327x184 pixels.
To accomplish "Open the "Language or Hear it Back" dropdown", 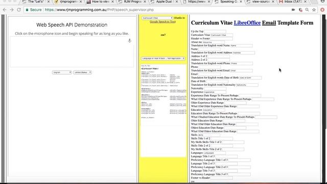I will tap(163, 58).
